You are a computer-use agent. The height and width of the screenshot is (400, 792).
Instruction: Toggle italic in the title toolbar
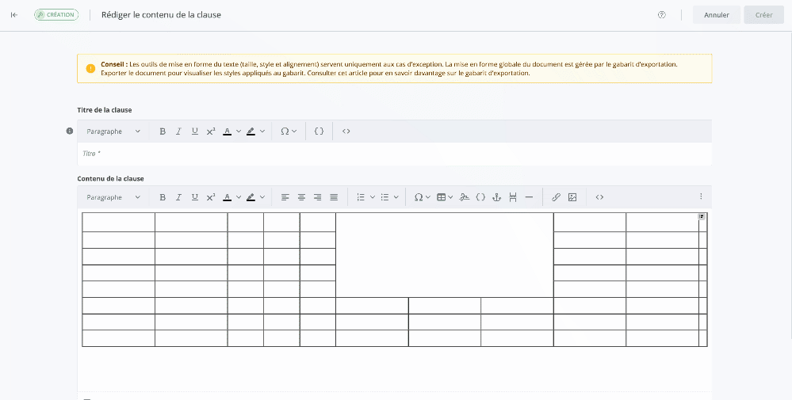click(178, 131)
